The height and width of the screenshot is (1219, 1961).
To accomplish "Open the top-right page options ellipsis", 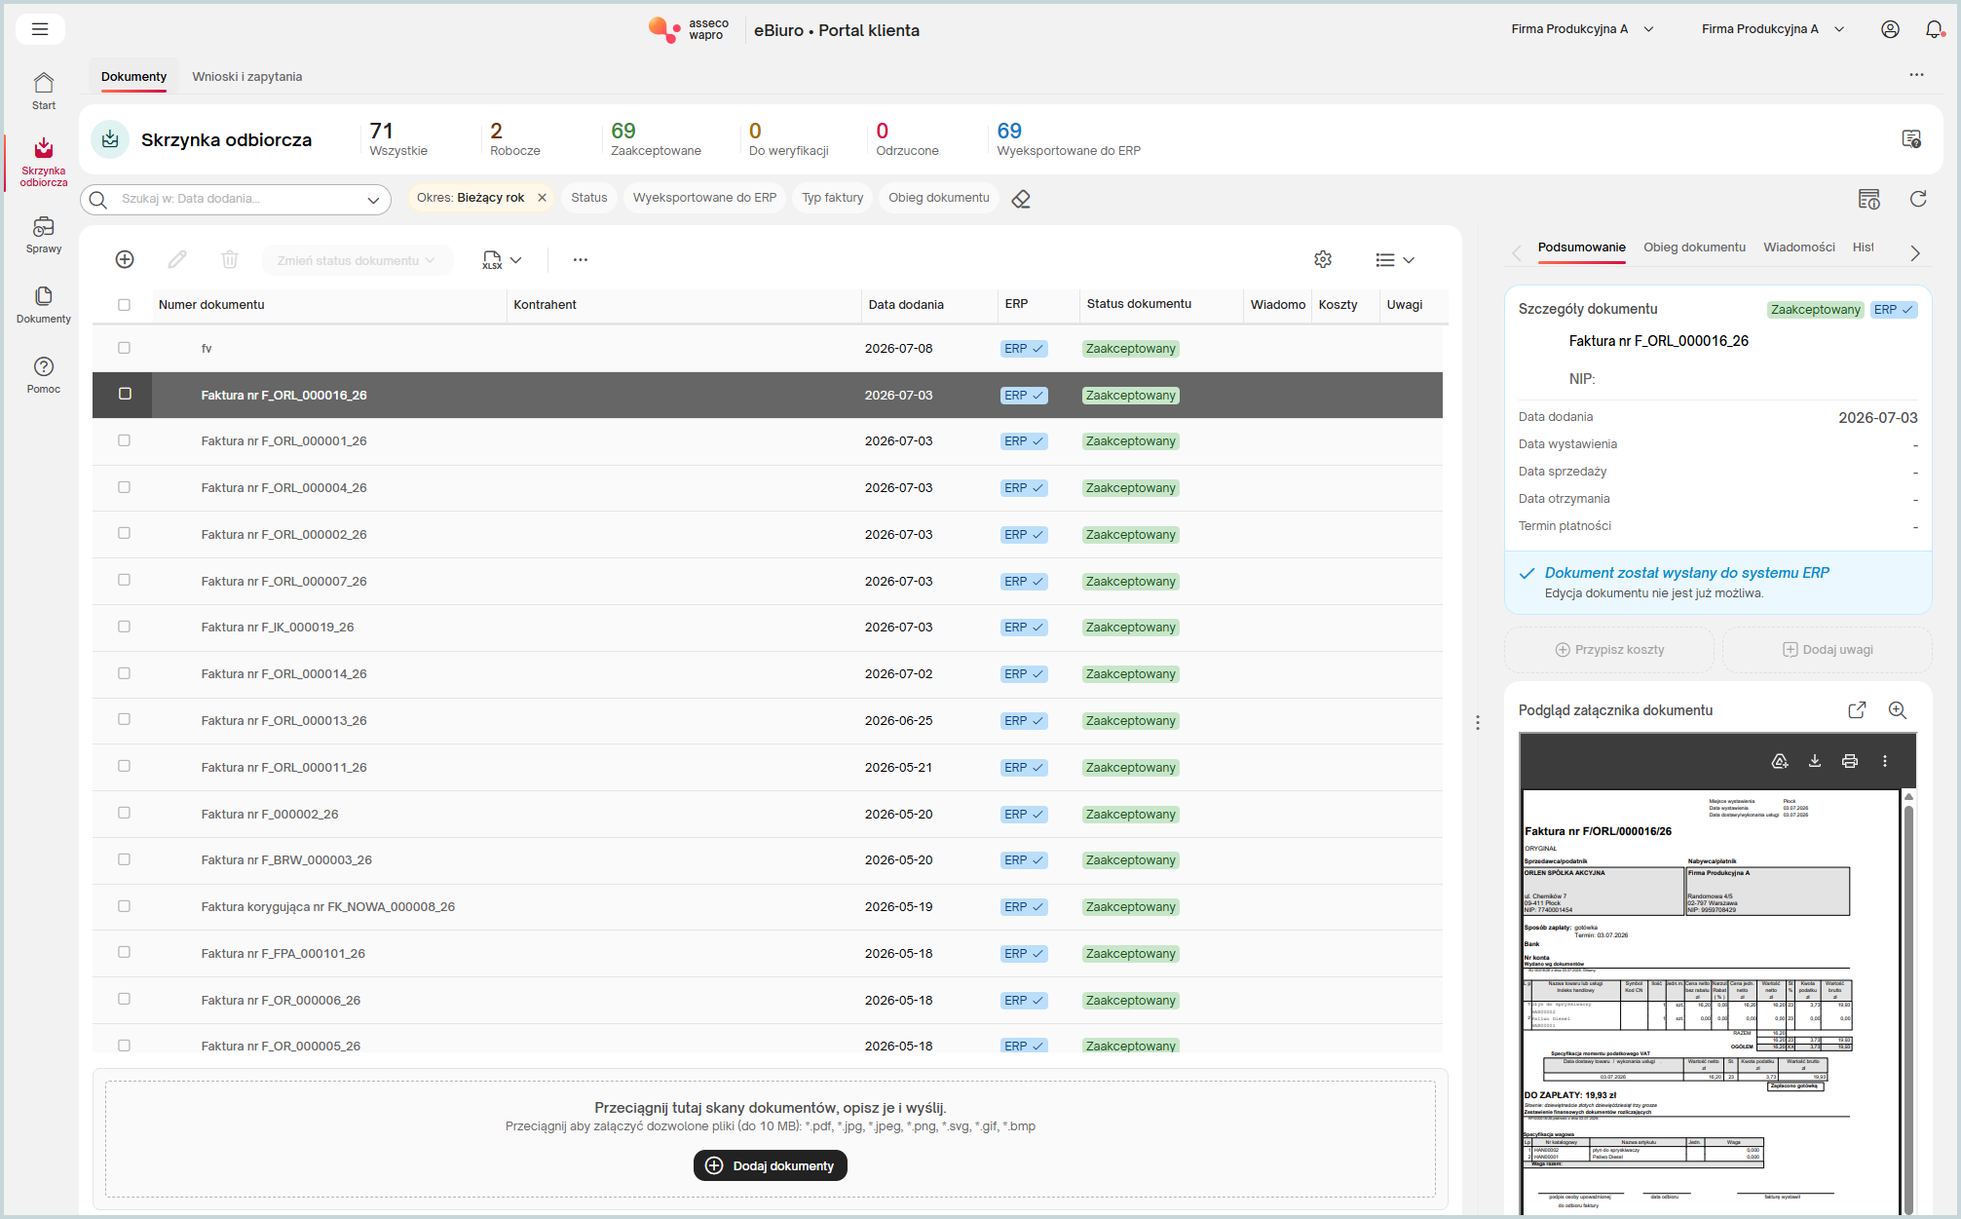I will click(x=1916, y=75).
